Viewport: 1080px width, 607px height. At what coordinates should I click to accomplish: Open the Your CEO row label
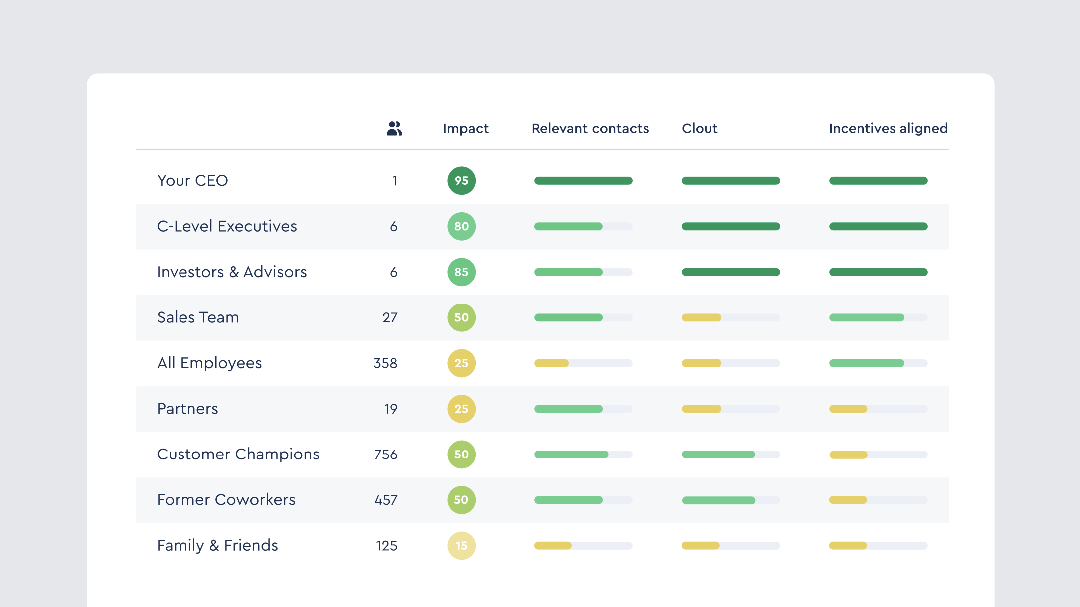click(x=192, y=181)
